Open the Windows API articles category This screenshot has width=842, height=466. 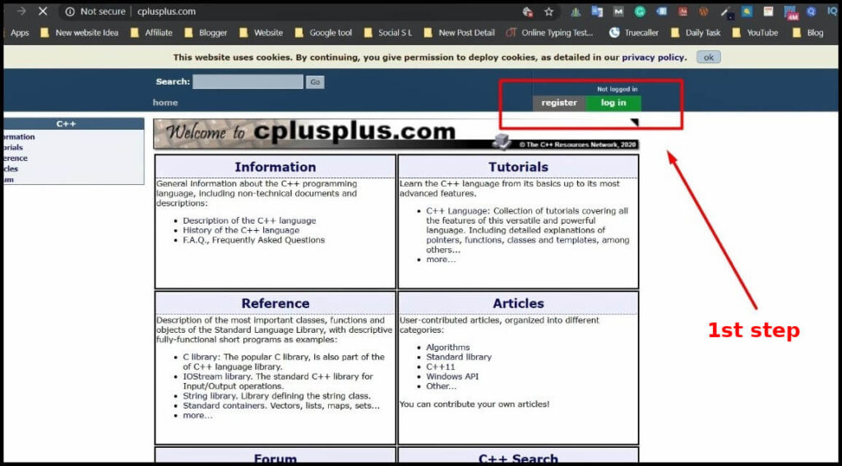452,376
